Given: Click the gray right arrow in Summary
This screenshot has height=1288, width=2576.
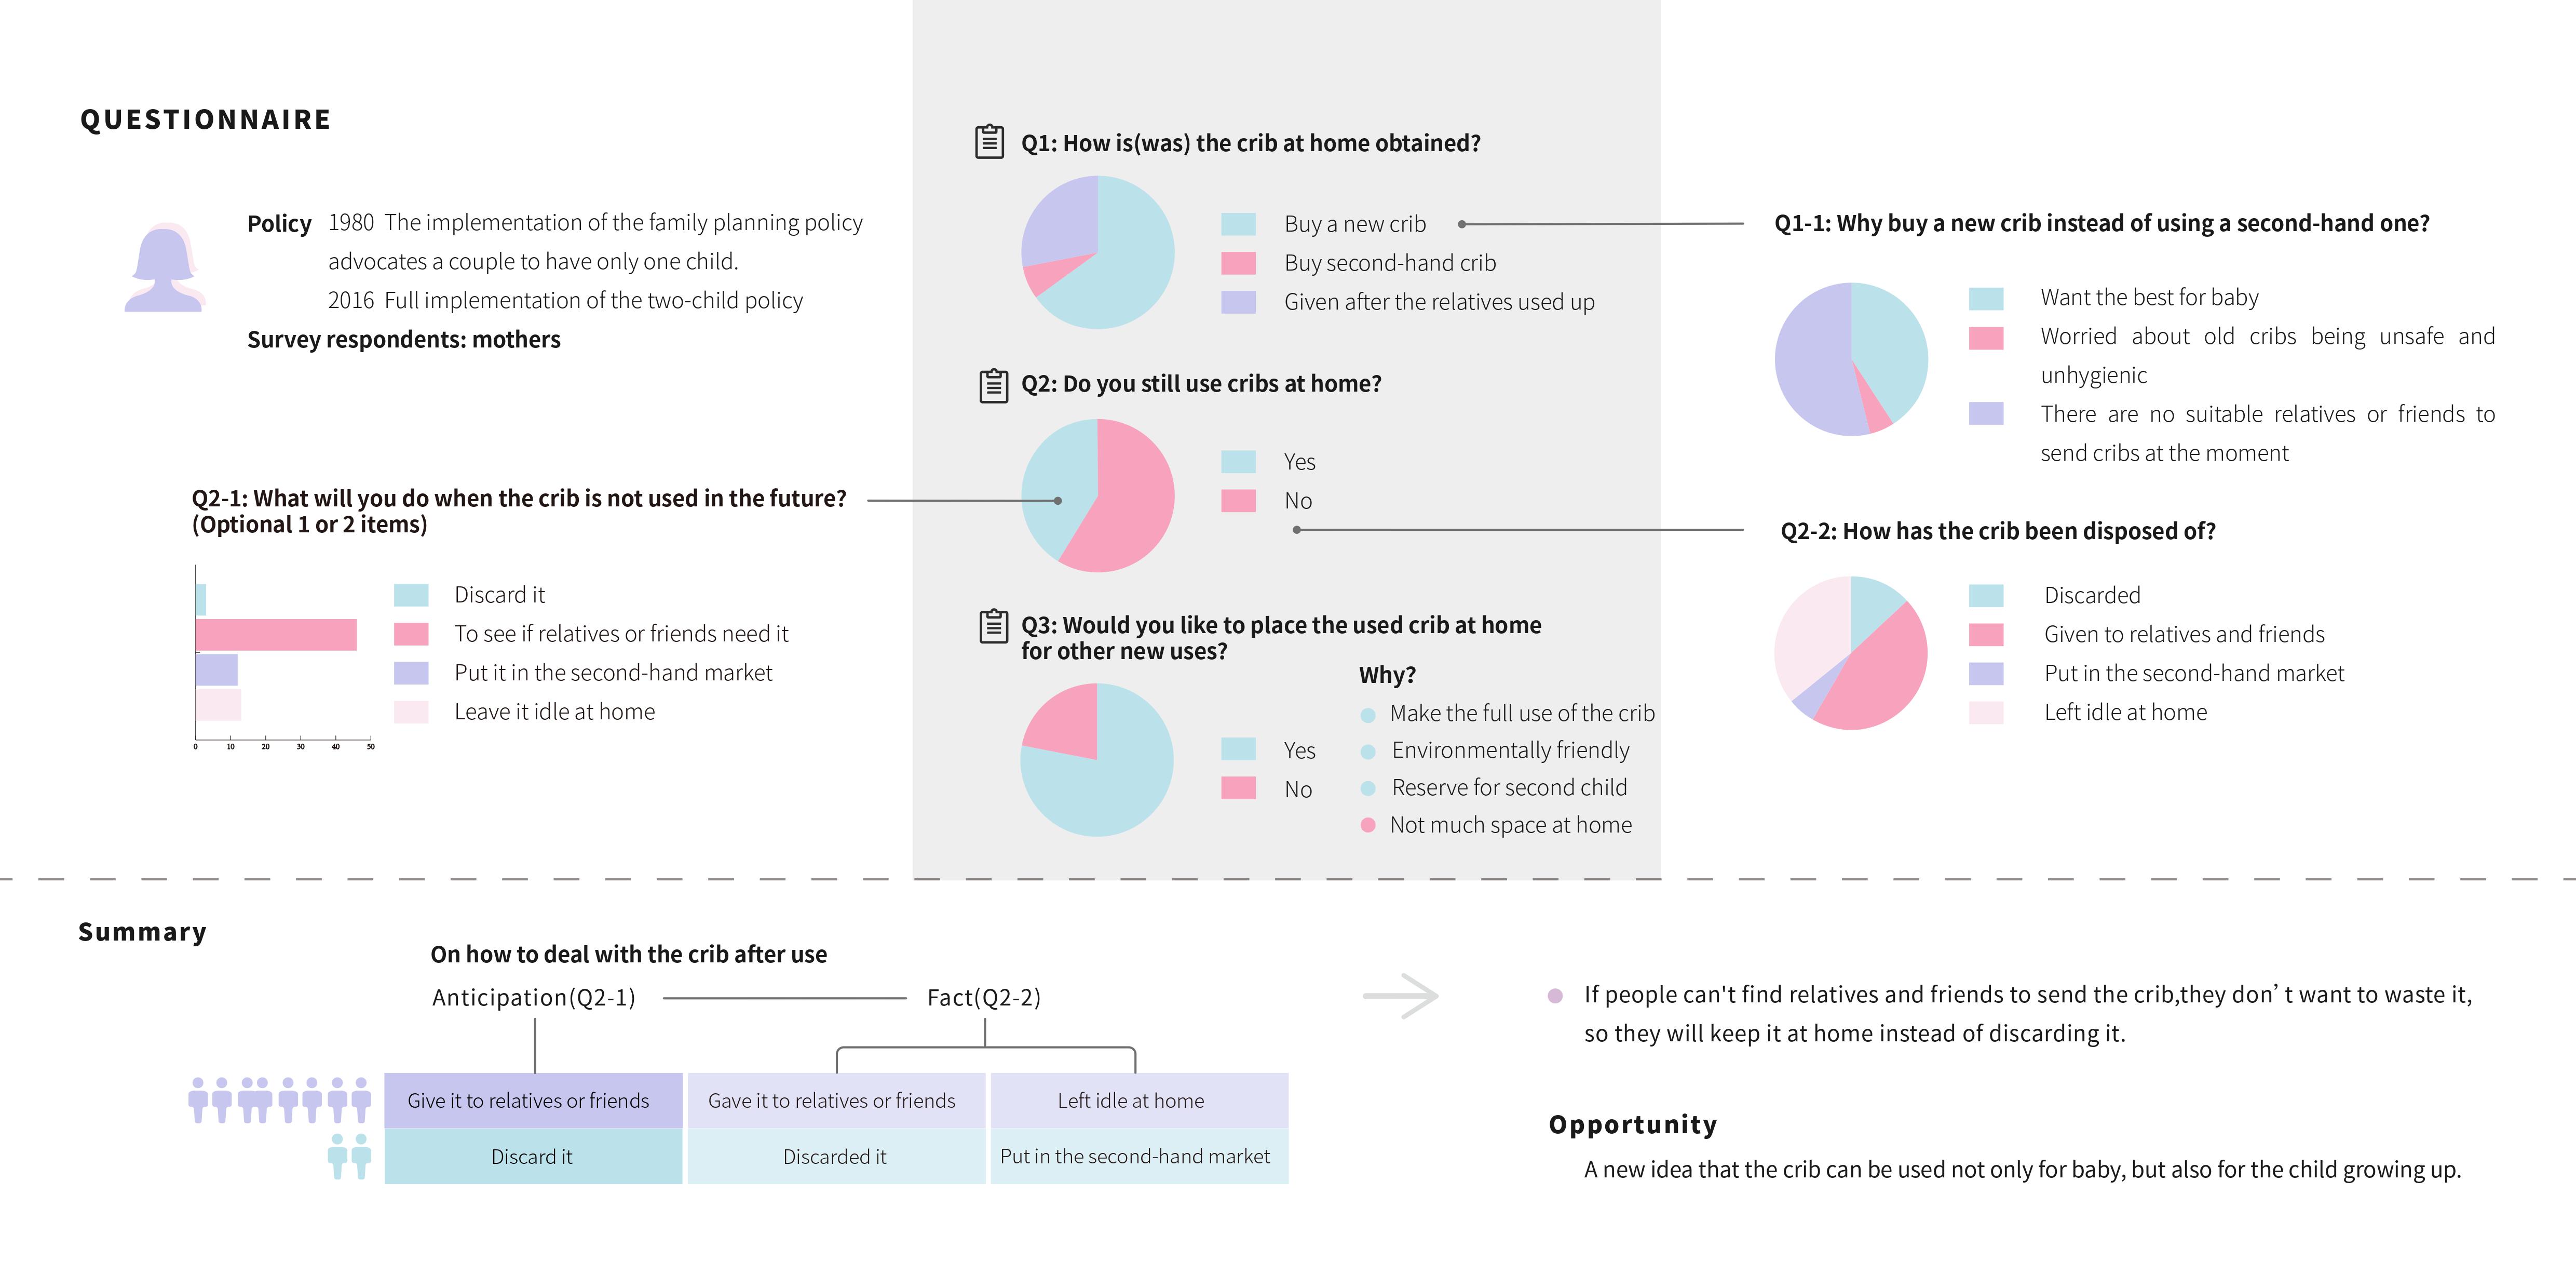Looking at the screenshot, I should coord(1400,996).
